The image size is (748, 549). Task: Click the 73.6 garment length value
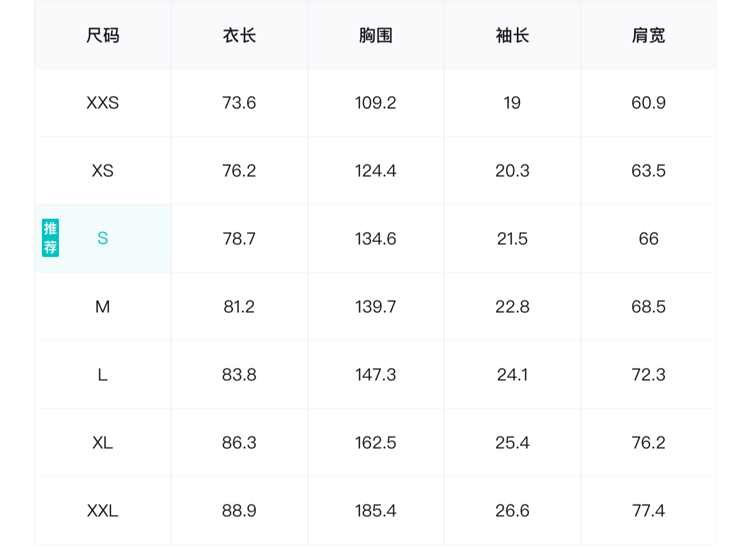pyautogui.click(x=239, y=103)
